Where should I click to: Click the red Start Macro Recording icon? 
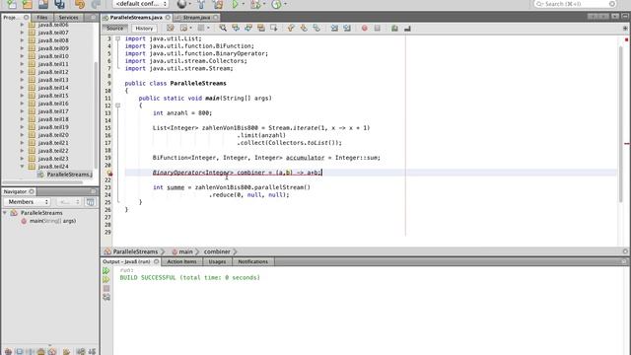click(x=364, y=29)
